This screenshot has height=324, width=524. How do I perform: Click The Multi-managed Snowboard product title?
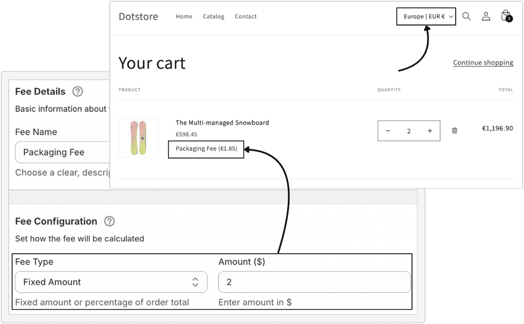coord(222,122)
